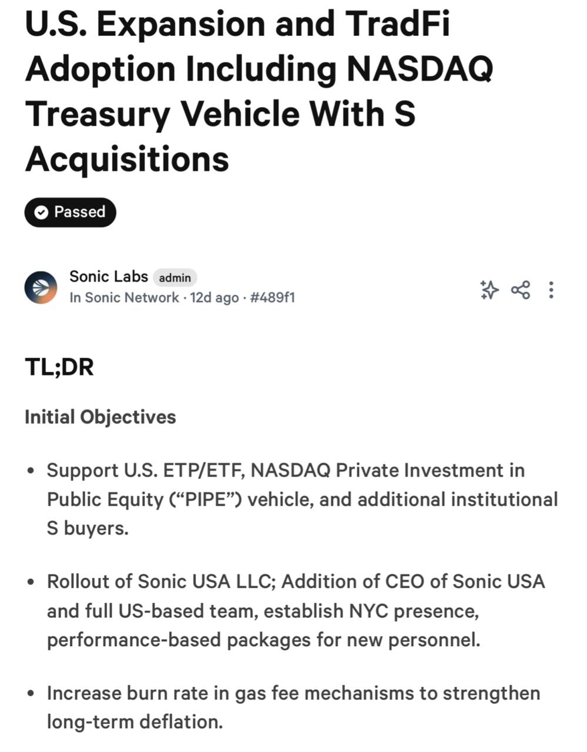This screenshot has height=752, width=587.
Task: Click the admin role badge
Action: tap(175, 277)
